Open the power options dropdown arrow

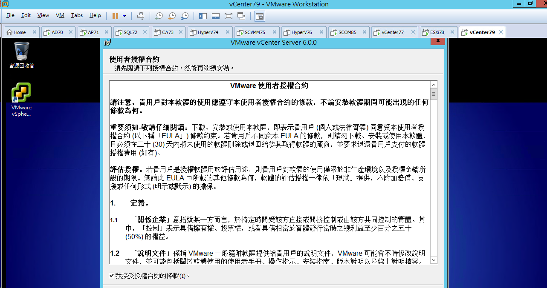point(124,16)
